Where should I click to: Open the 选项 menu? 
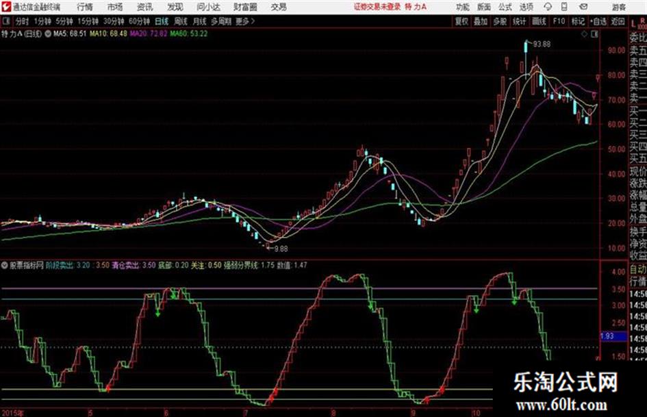(527, 7)
